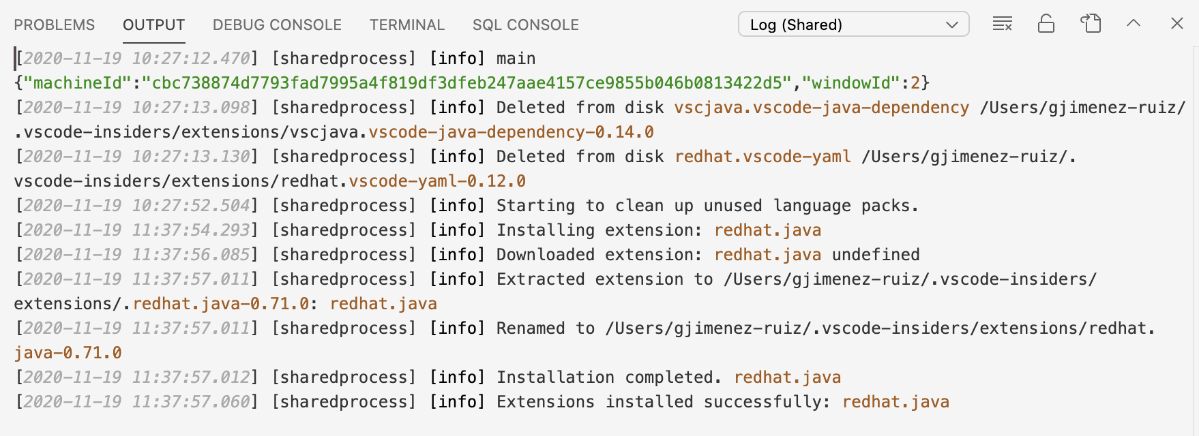The image size is (1199, 436).
Task: Open the SQL CONSOLE tab
Action: [x=525, y=25]
